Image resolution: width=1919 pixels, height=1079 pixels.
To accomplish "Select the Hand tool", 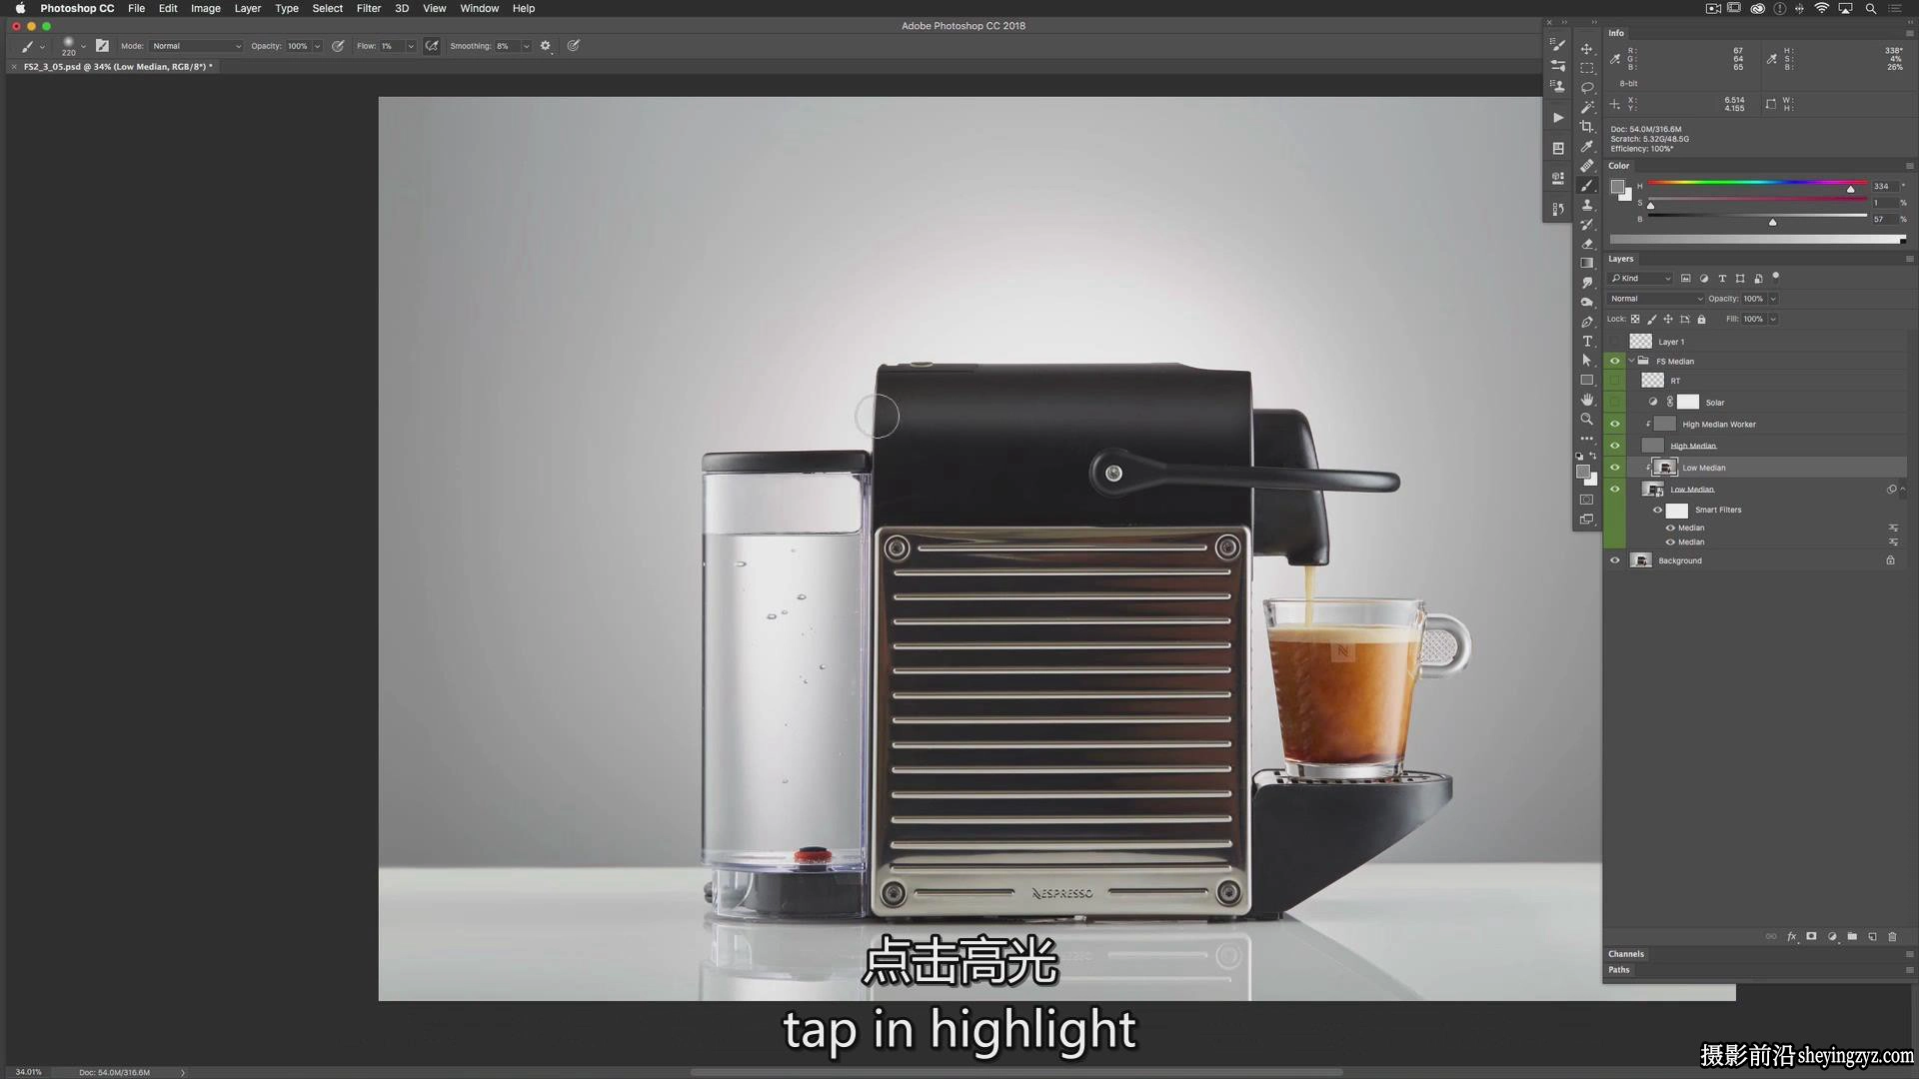I will (x=1586, y=400).
